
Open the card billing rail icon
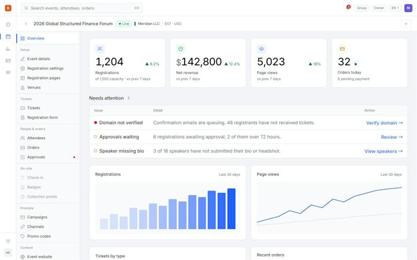coord(8,61)
